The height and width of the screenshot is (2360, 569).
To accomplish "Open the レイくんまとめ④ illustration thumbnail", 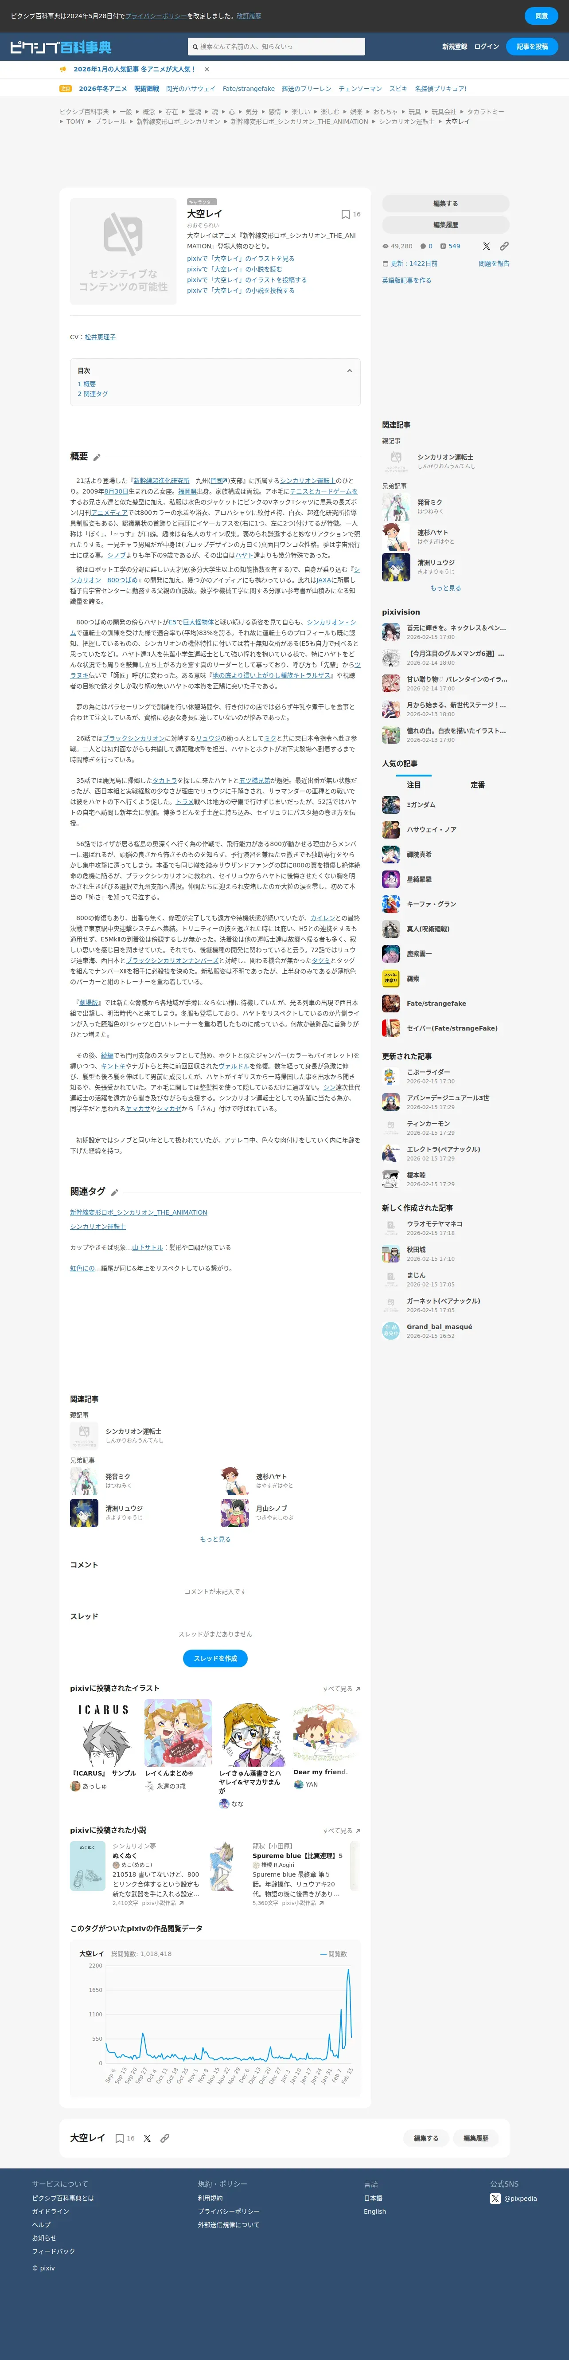I will tap(178, 1733).
